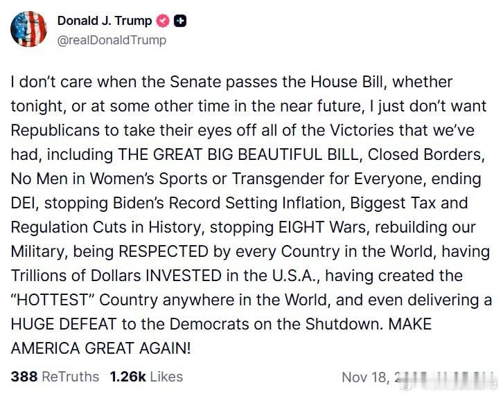The width and height of the screenshot is (503, 396).
Task: Click the red verified checkmark badge
Action: 163,21
